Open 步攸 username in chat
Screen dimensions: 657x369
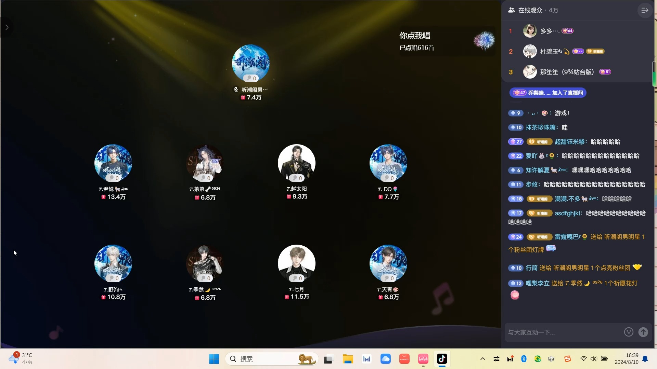pyautogui.click(x=531, y=184)
